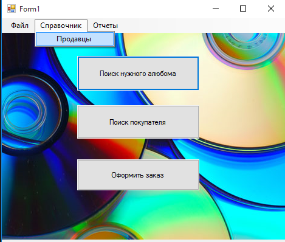Open the Отчеты menu
The width and height of the screenshot is (285, 242).
click(x=105, y=26)
